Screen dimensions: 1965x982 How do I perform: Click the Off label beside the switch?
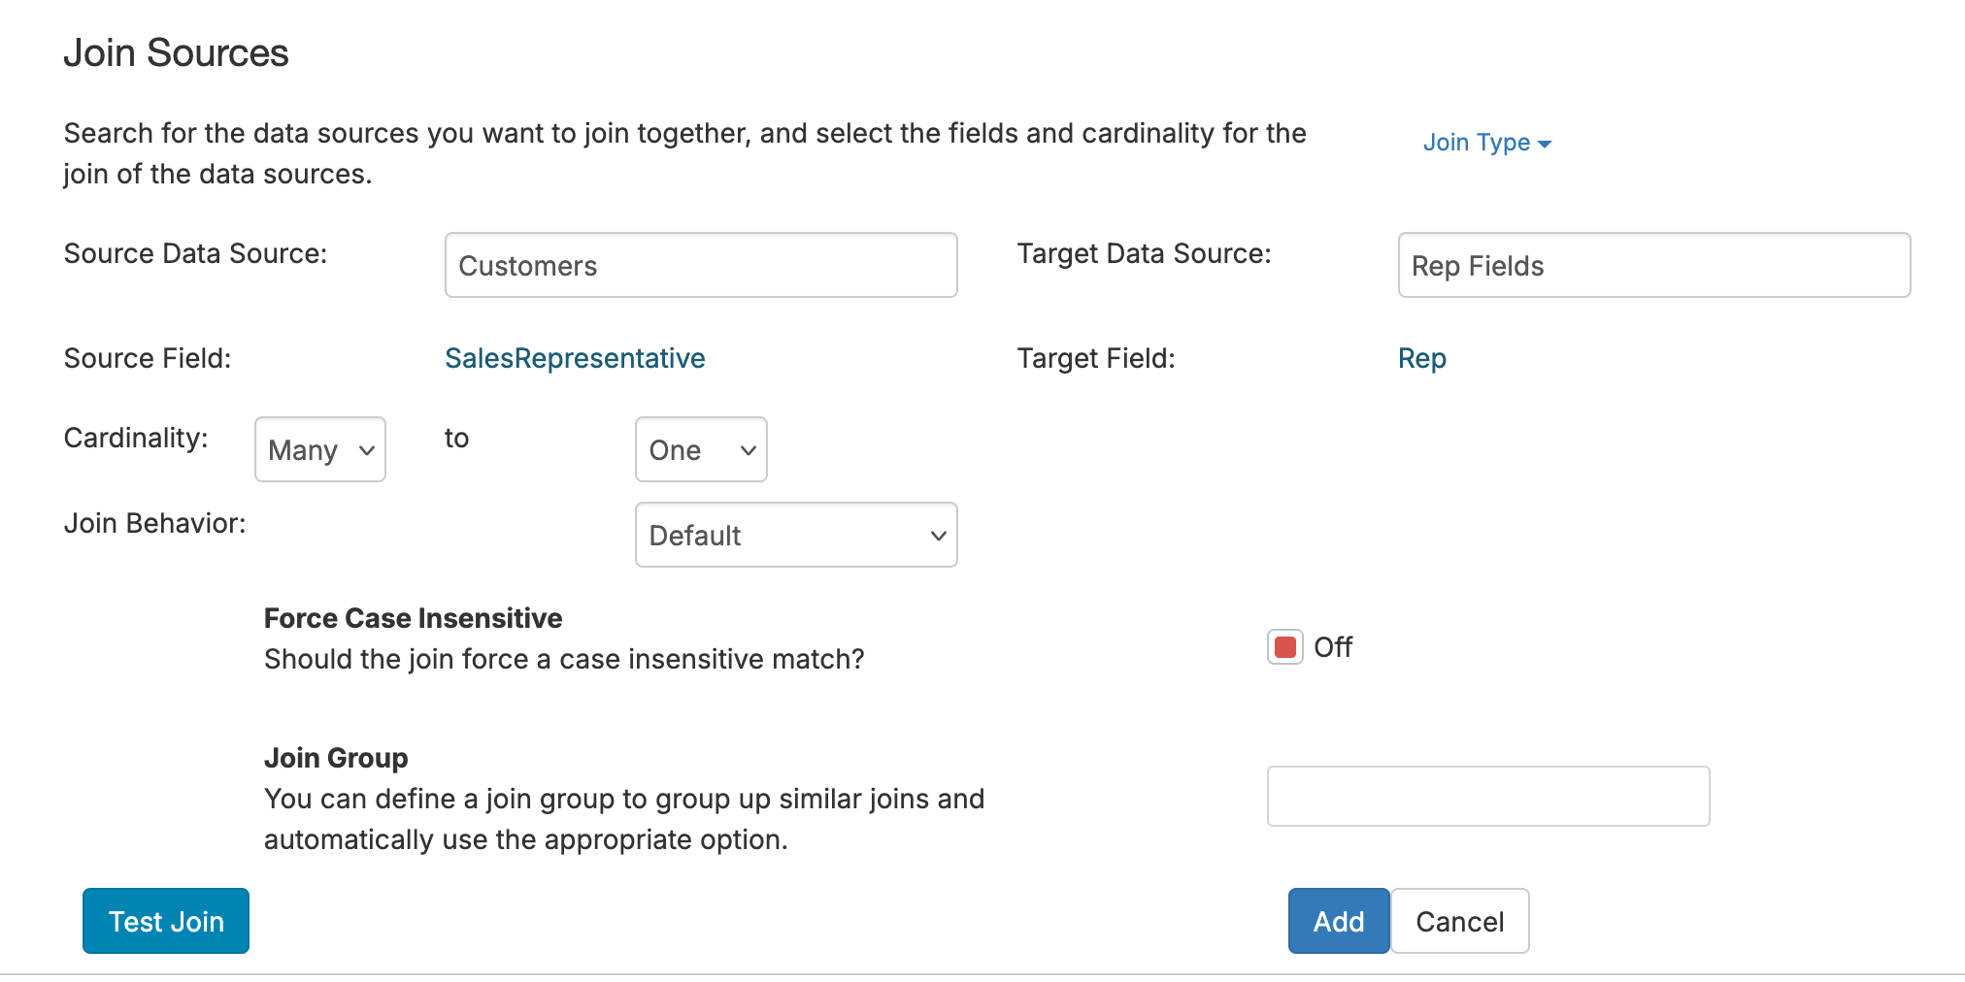pyautogui.click(x=1333, y=647)
